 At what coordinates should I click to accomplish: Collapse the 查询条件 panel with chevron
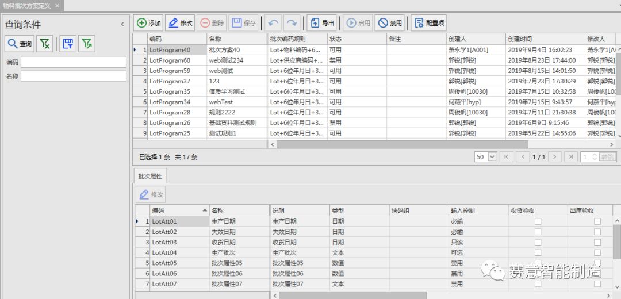pos(122,24)
